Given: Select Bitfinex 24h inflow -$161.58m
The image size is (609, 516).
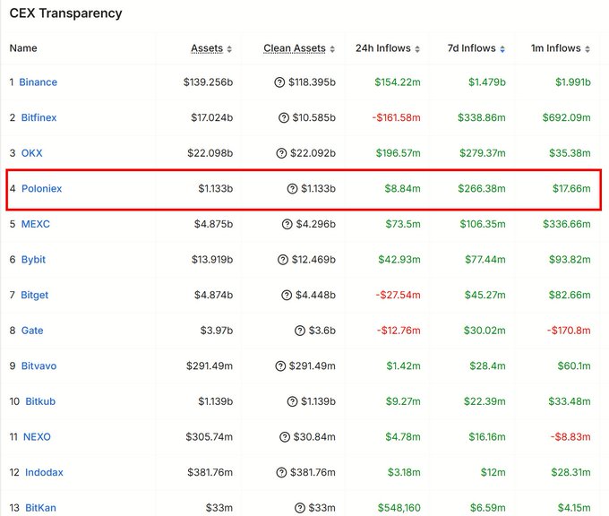Looking at the screenshot, I should pyautogui.click(x=396, y=117).
